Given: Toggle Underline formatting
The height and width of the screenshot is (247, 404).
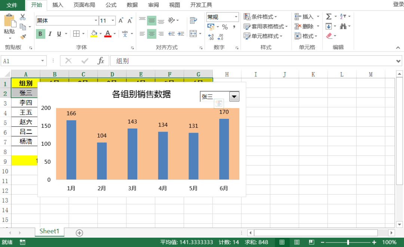Looking at the screenshot, I should (x=59, y=34).
